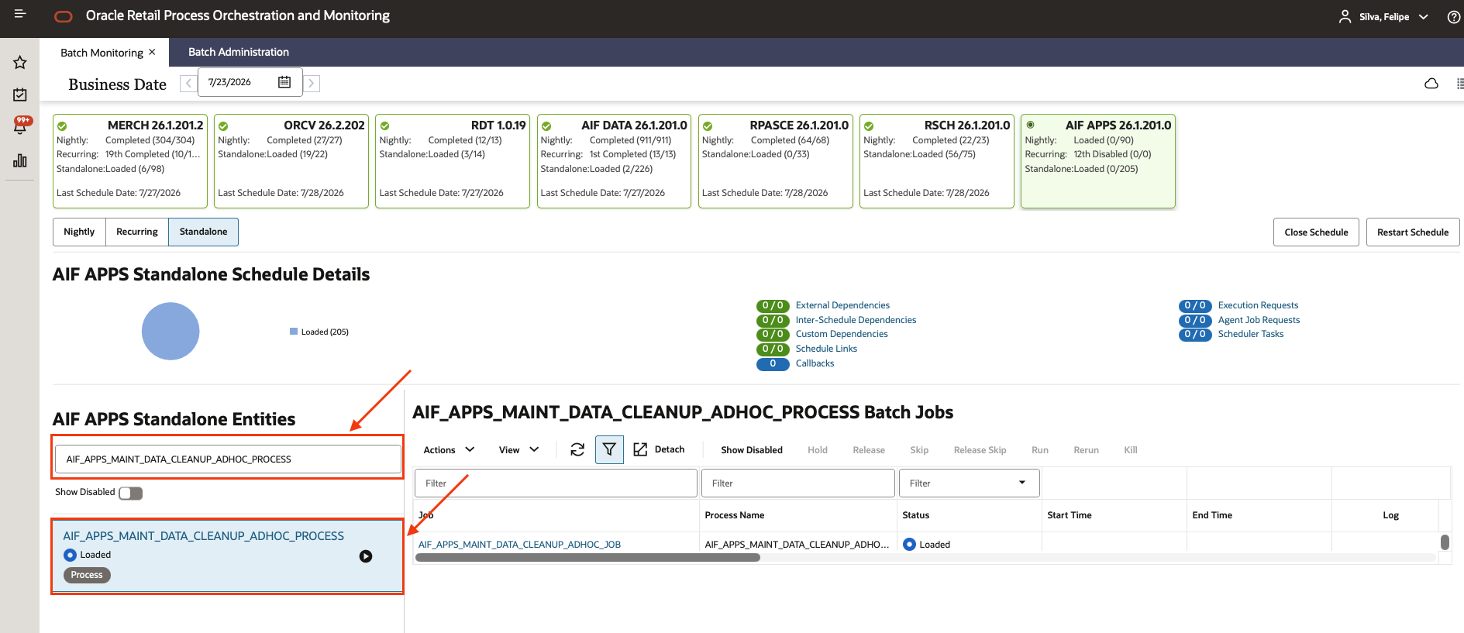Select the MERCH 26.1.201.2 schedule card

(130, 161)
